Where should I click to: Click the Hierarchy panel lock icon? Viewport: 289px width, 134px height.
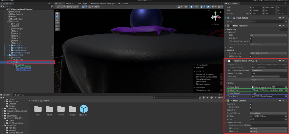[x=49, y=3]
